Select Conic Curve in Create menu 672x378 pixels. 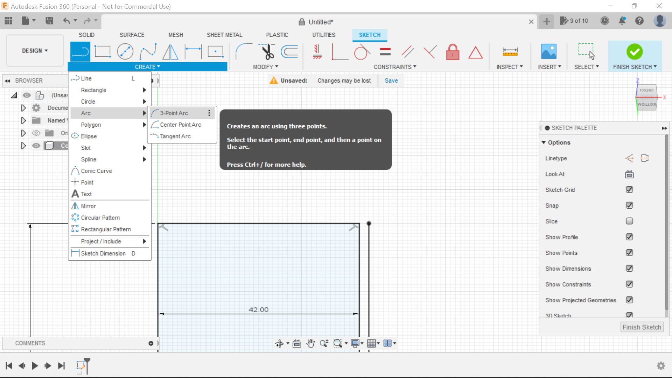(x=110, y=171)
